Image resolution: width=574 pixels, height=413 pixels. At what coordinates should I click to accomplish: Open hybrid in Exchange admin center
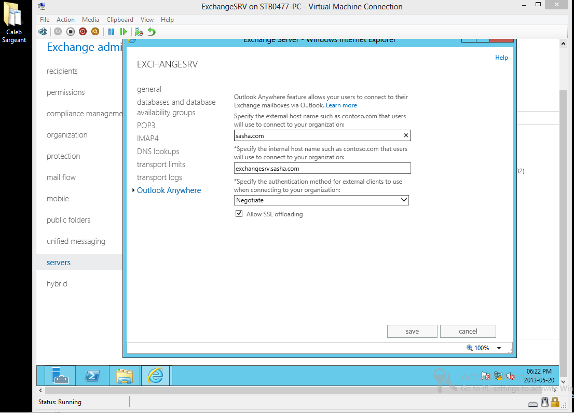coord(57,284)
